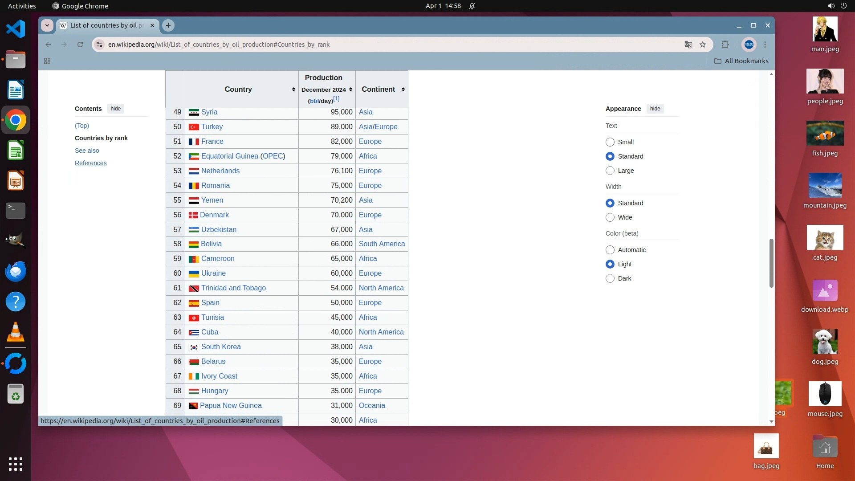Screen dimensions: 855x481
Task: Open the apps grid icon in bookmarks bar
Action: [47, 61]
